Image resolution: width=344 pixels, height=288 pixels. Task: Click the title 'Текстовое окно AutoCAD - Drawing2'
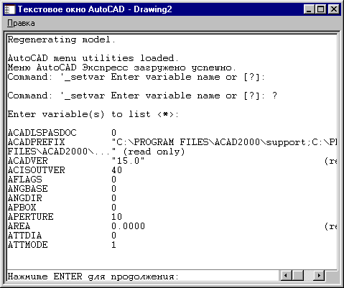click(x=95, y=9)
